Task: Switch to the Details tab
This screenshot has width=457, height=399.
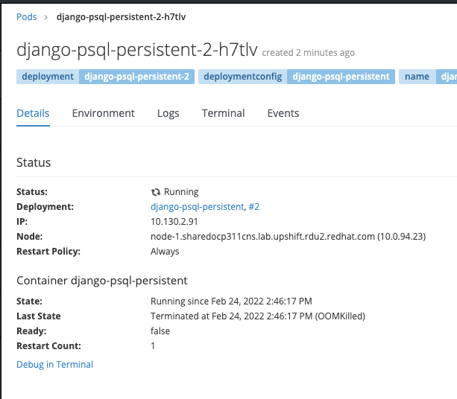Action: pyautogui.click(x=33, y=113)
